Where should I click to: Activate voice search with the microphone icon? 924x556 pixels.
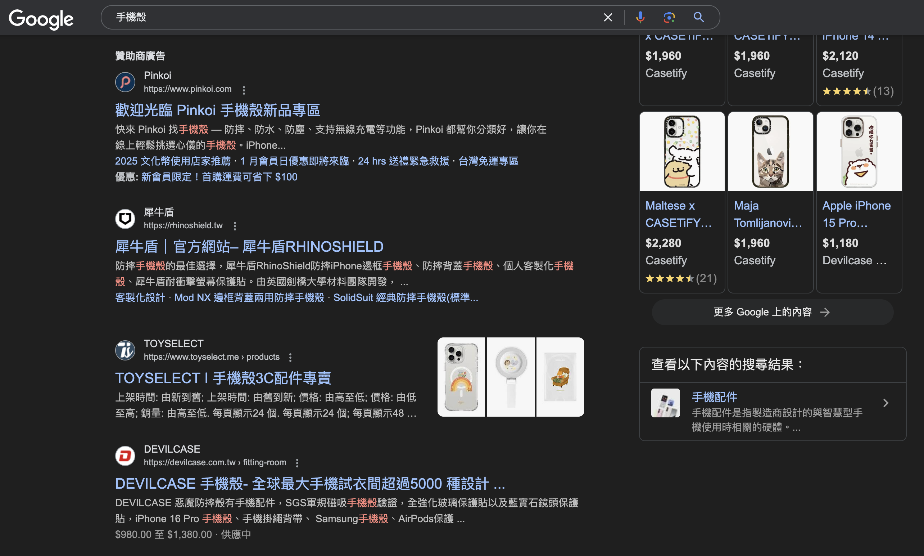click(x=640, y=17)
